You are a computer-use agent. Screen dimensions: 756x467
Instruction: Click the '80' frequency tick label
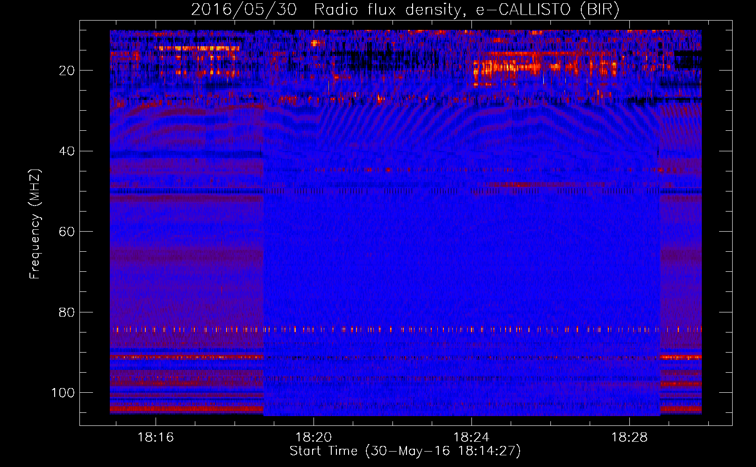tap(67, 312)
